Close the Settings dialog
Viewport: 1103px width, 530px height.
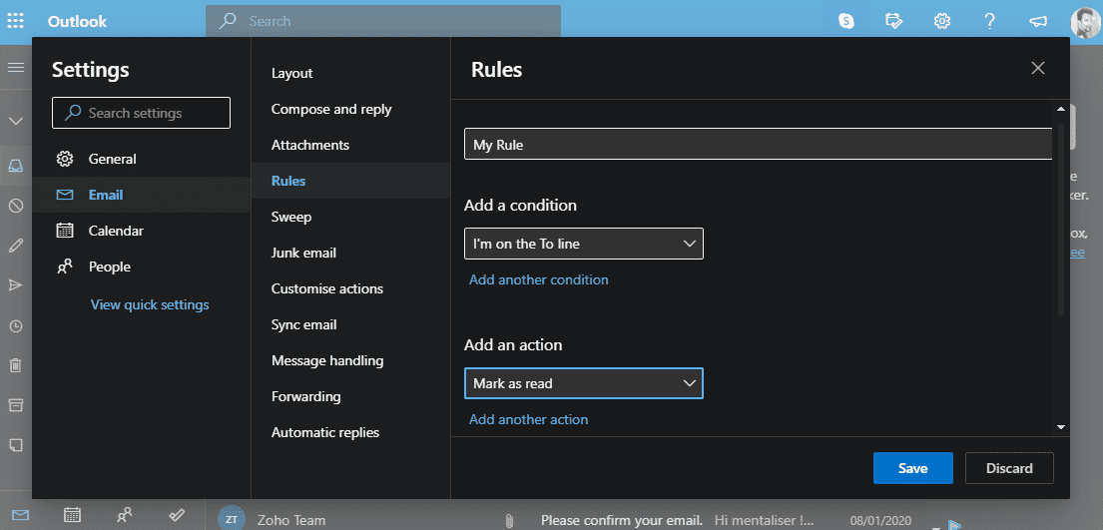point(1037,68)
